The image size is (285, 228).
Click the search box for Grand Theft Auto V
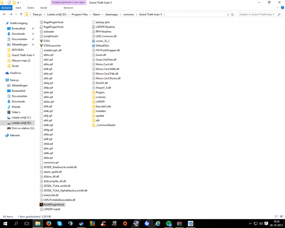click(x=260, y=15)
